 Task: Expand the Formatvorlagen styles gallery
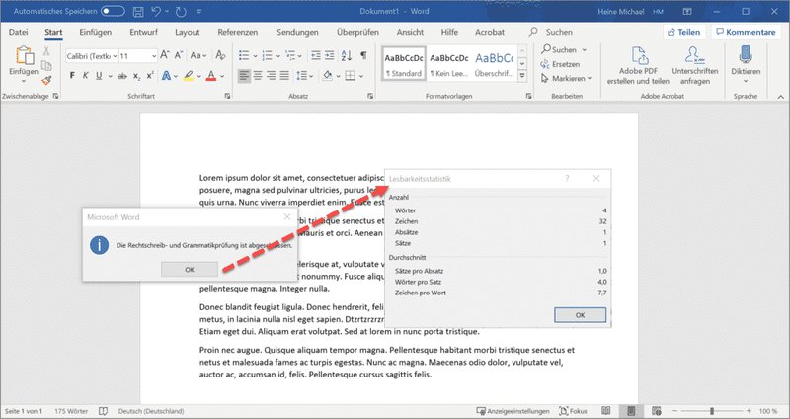(522, 76)
